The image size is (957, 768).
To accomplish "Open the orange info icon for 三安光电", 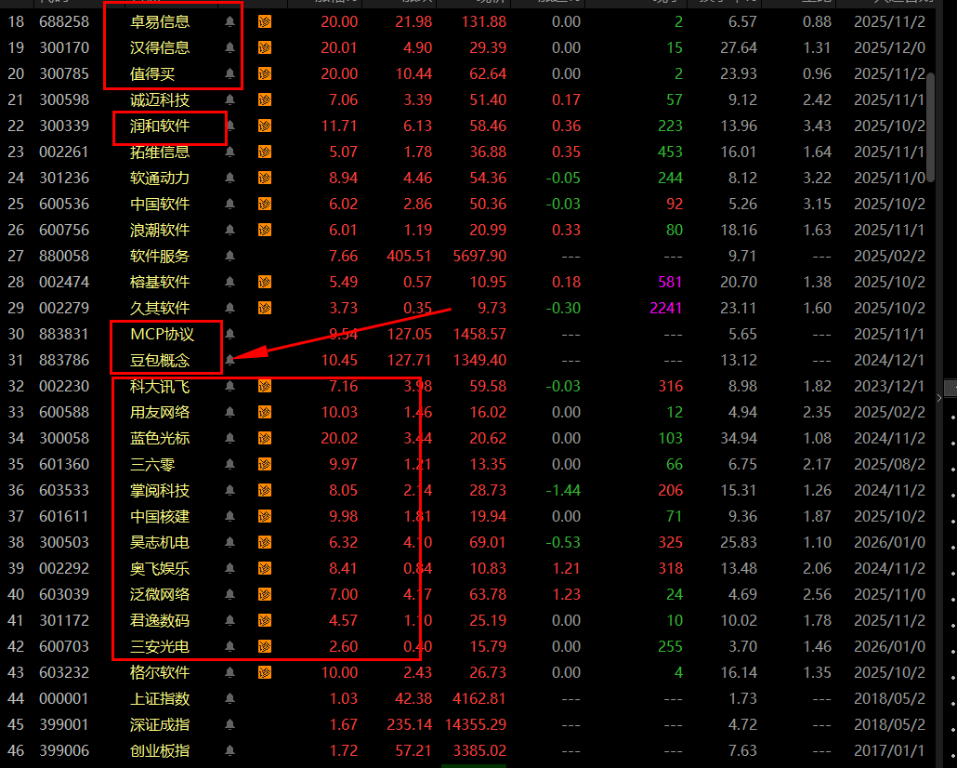I will (265, 646).
